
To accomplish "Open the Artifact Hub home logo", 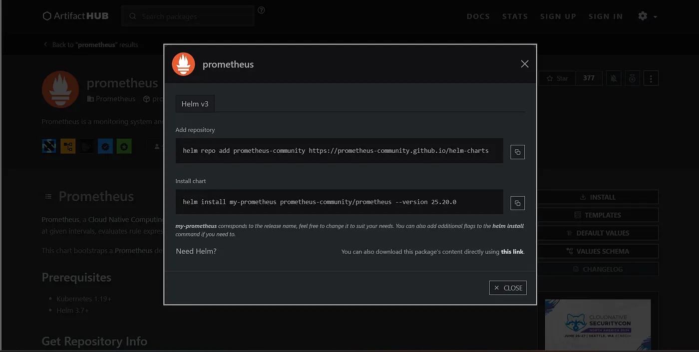I will click(x=75, y=16).
